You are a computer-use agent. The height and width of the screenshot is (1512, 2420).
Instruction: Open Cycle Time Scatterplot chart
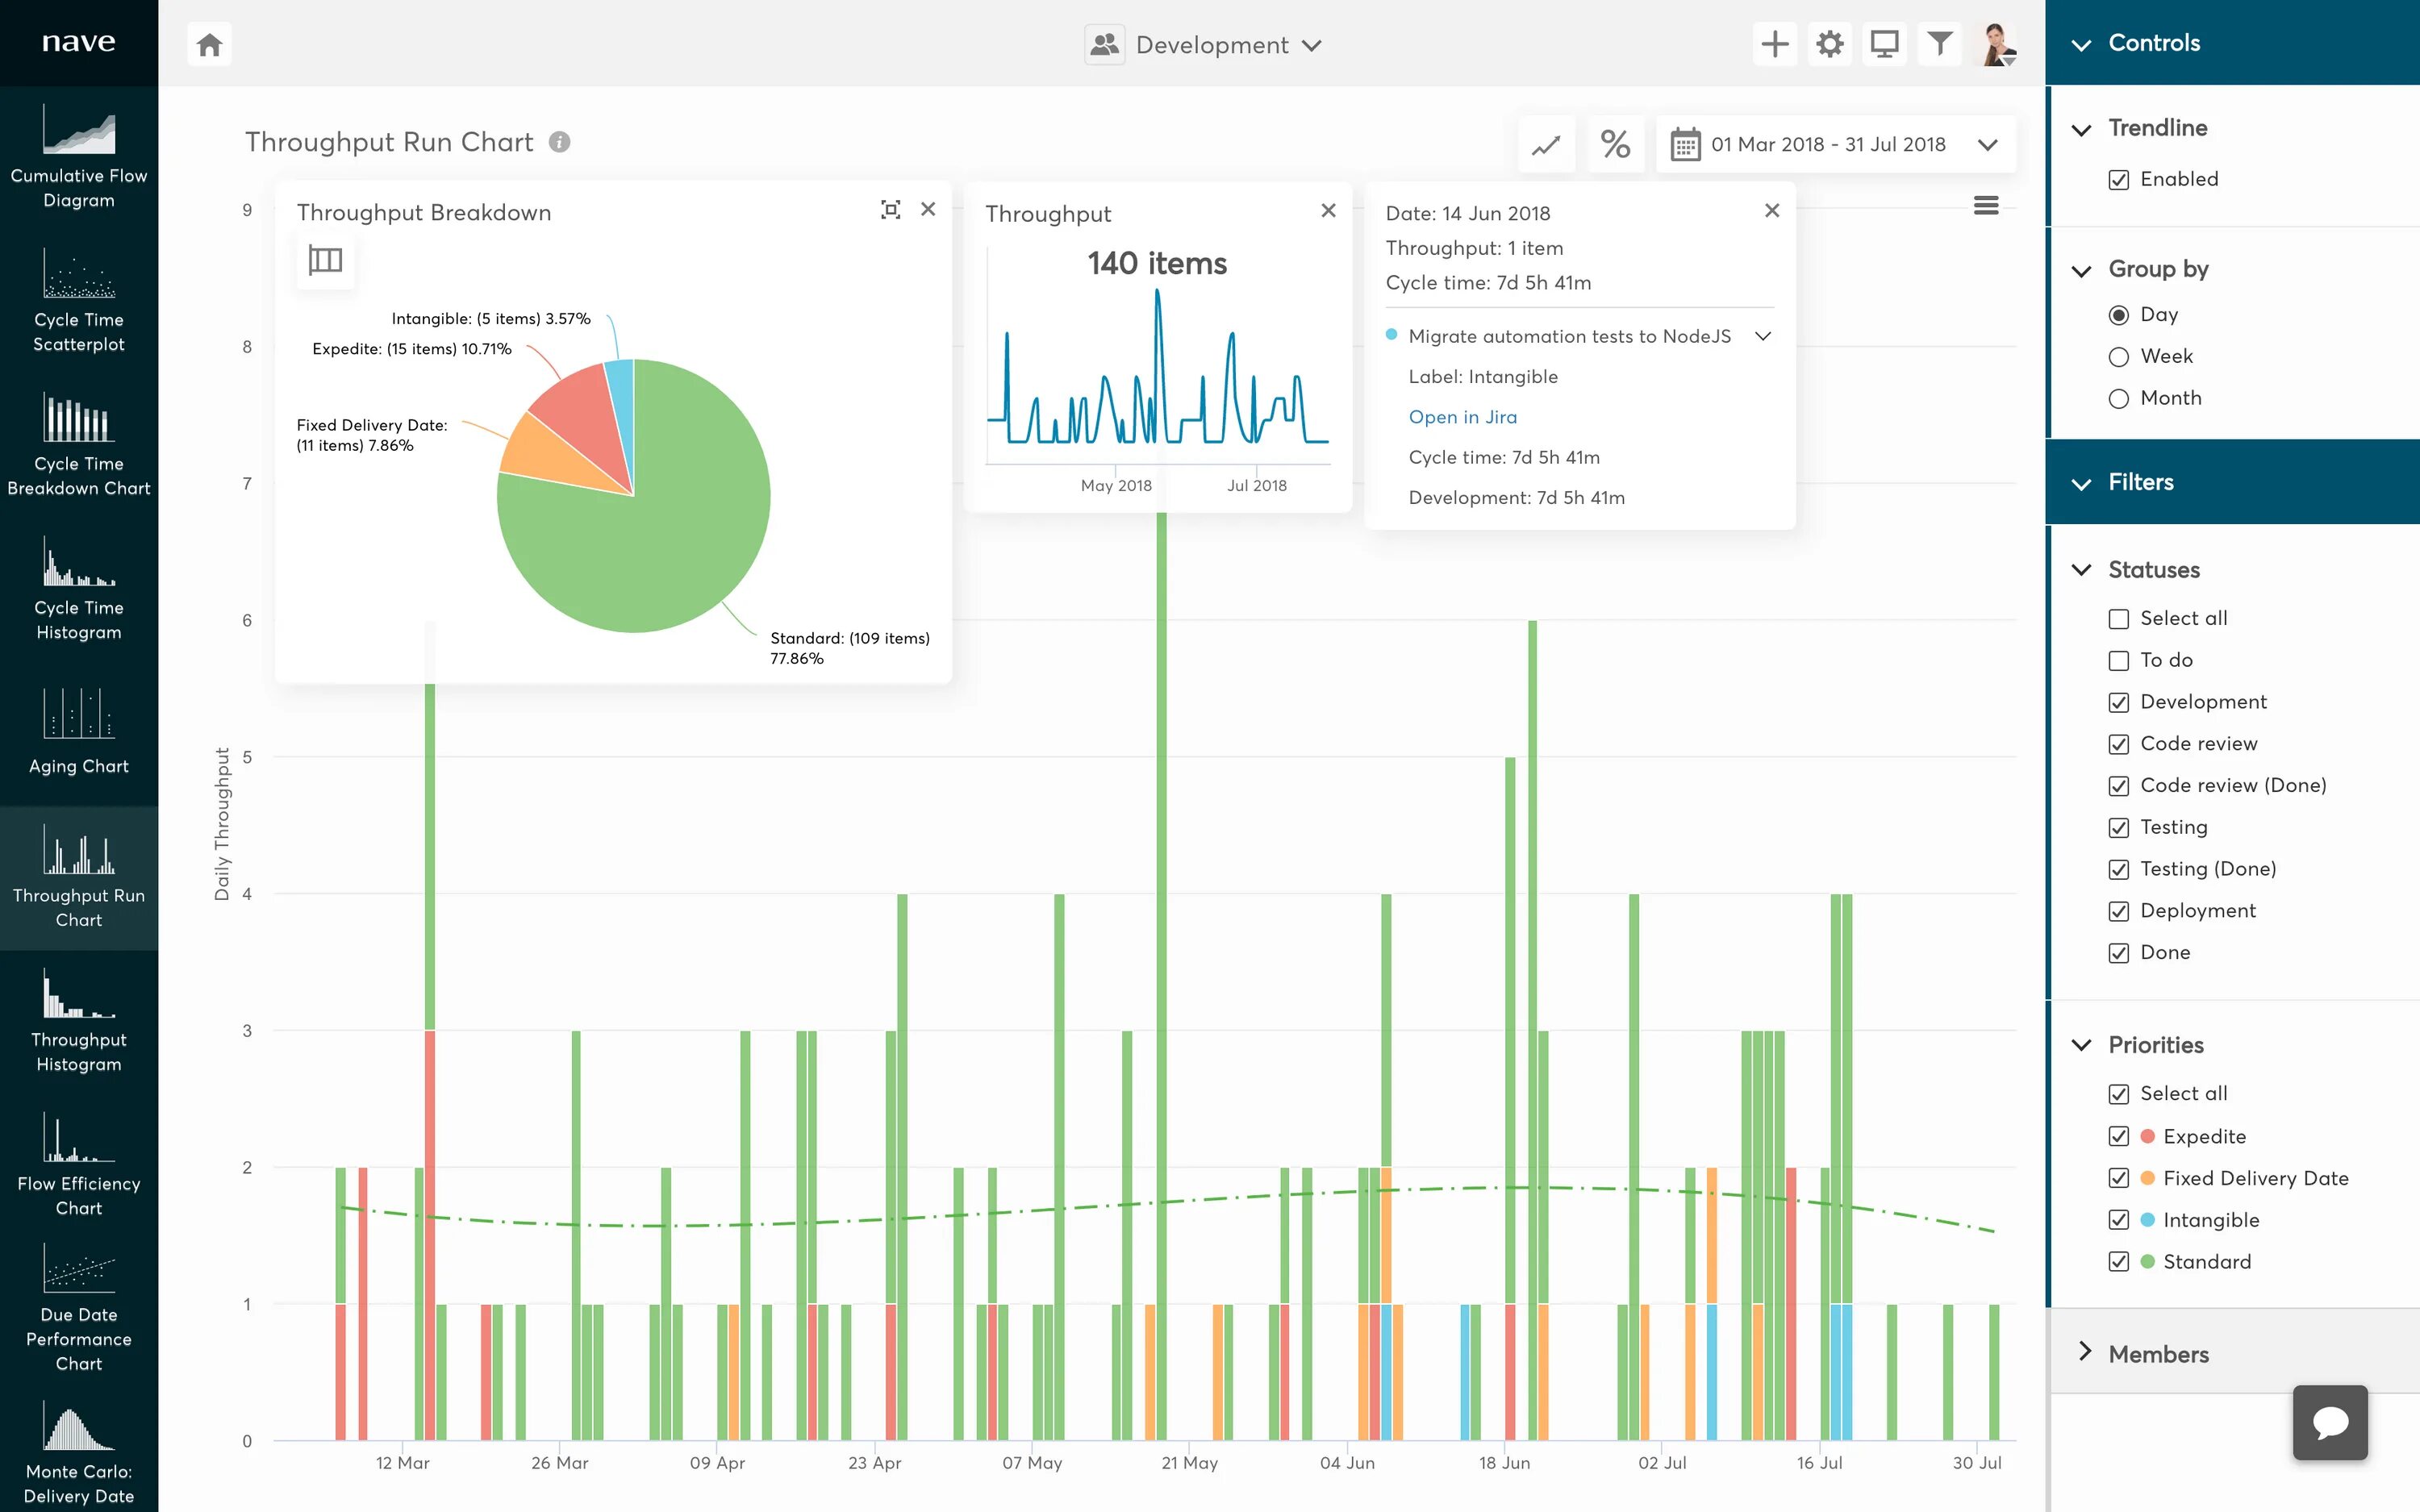(x=79, y=300)
